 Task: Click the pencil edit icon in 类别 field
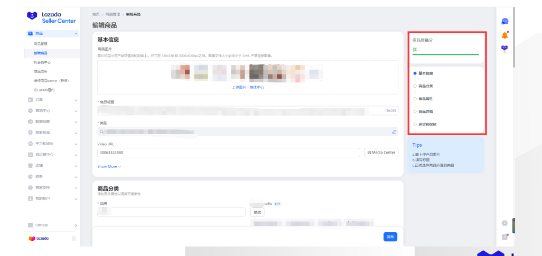[x=394, y=131]
